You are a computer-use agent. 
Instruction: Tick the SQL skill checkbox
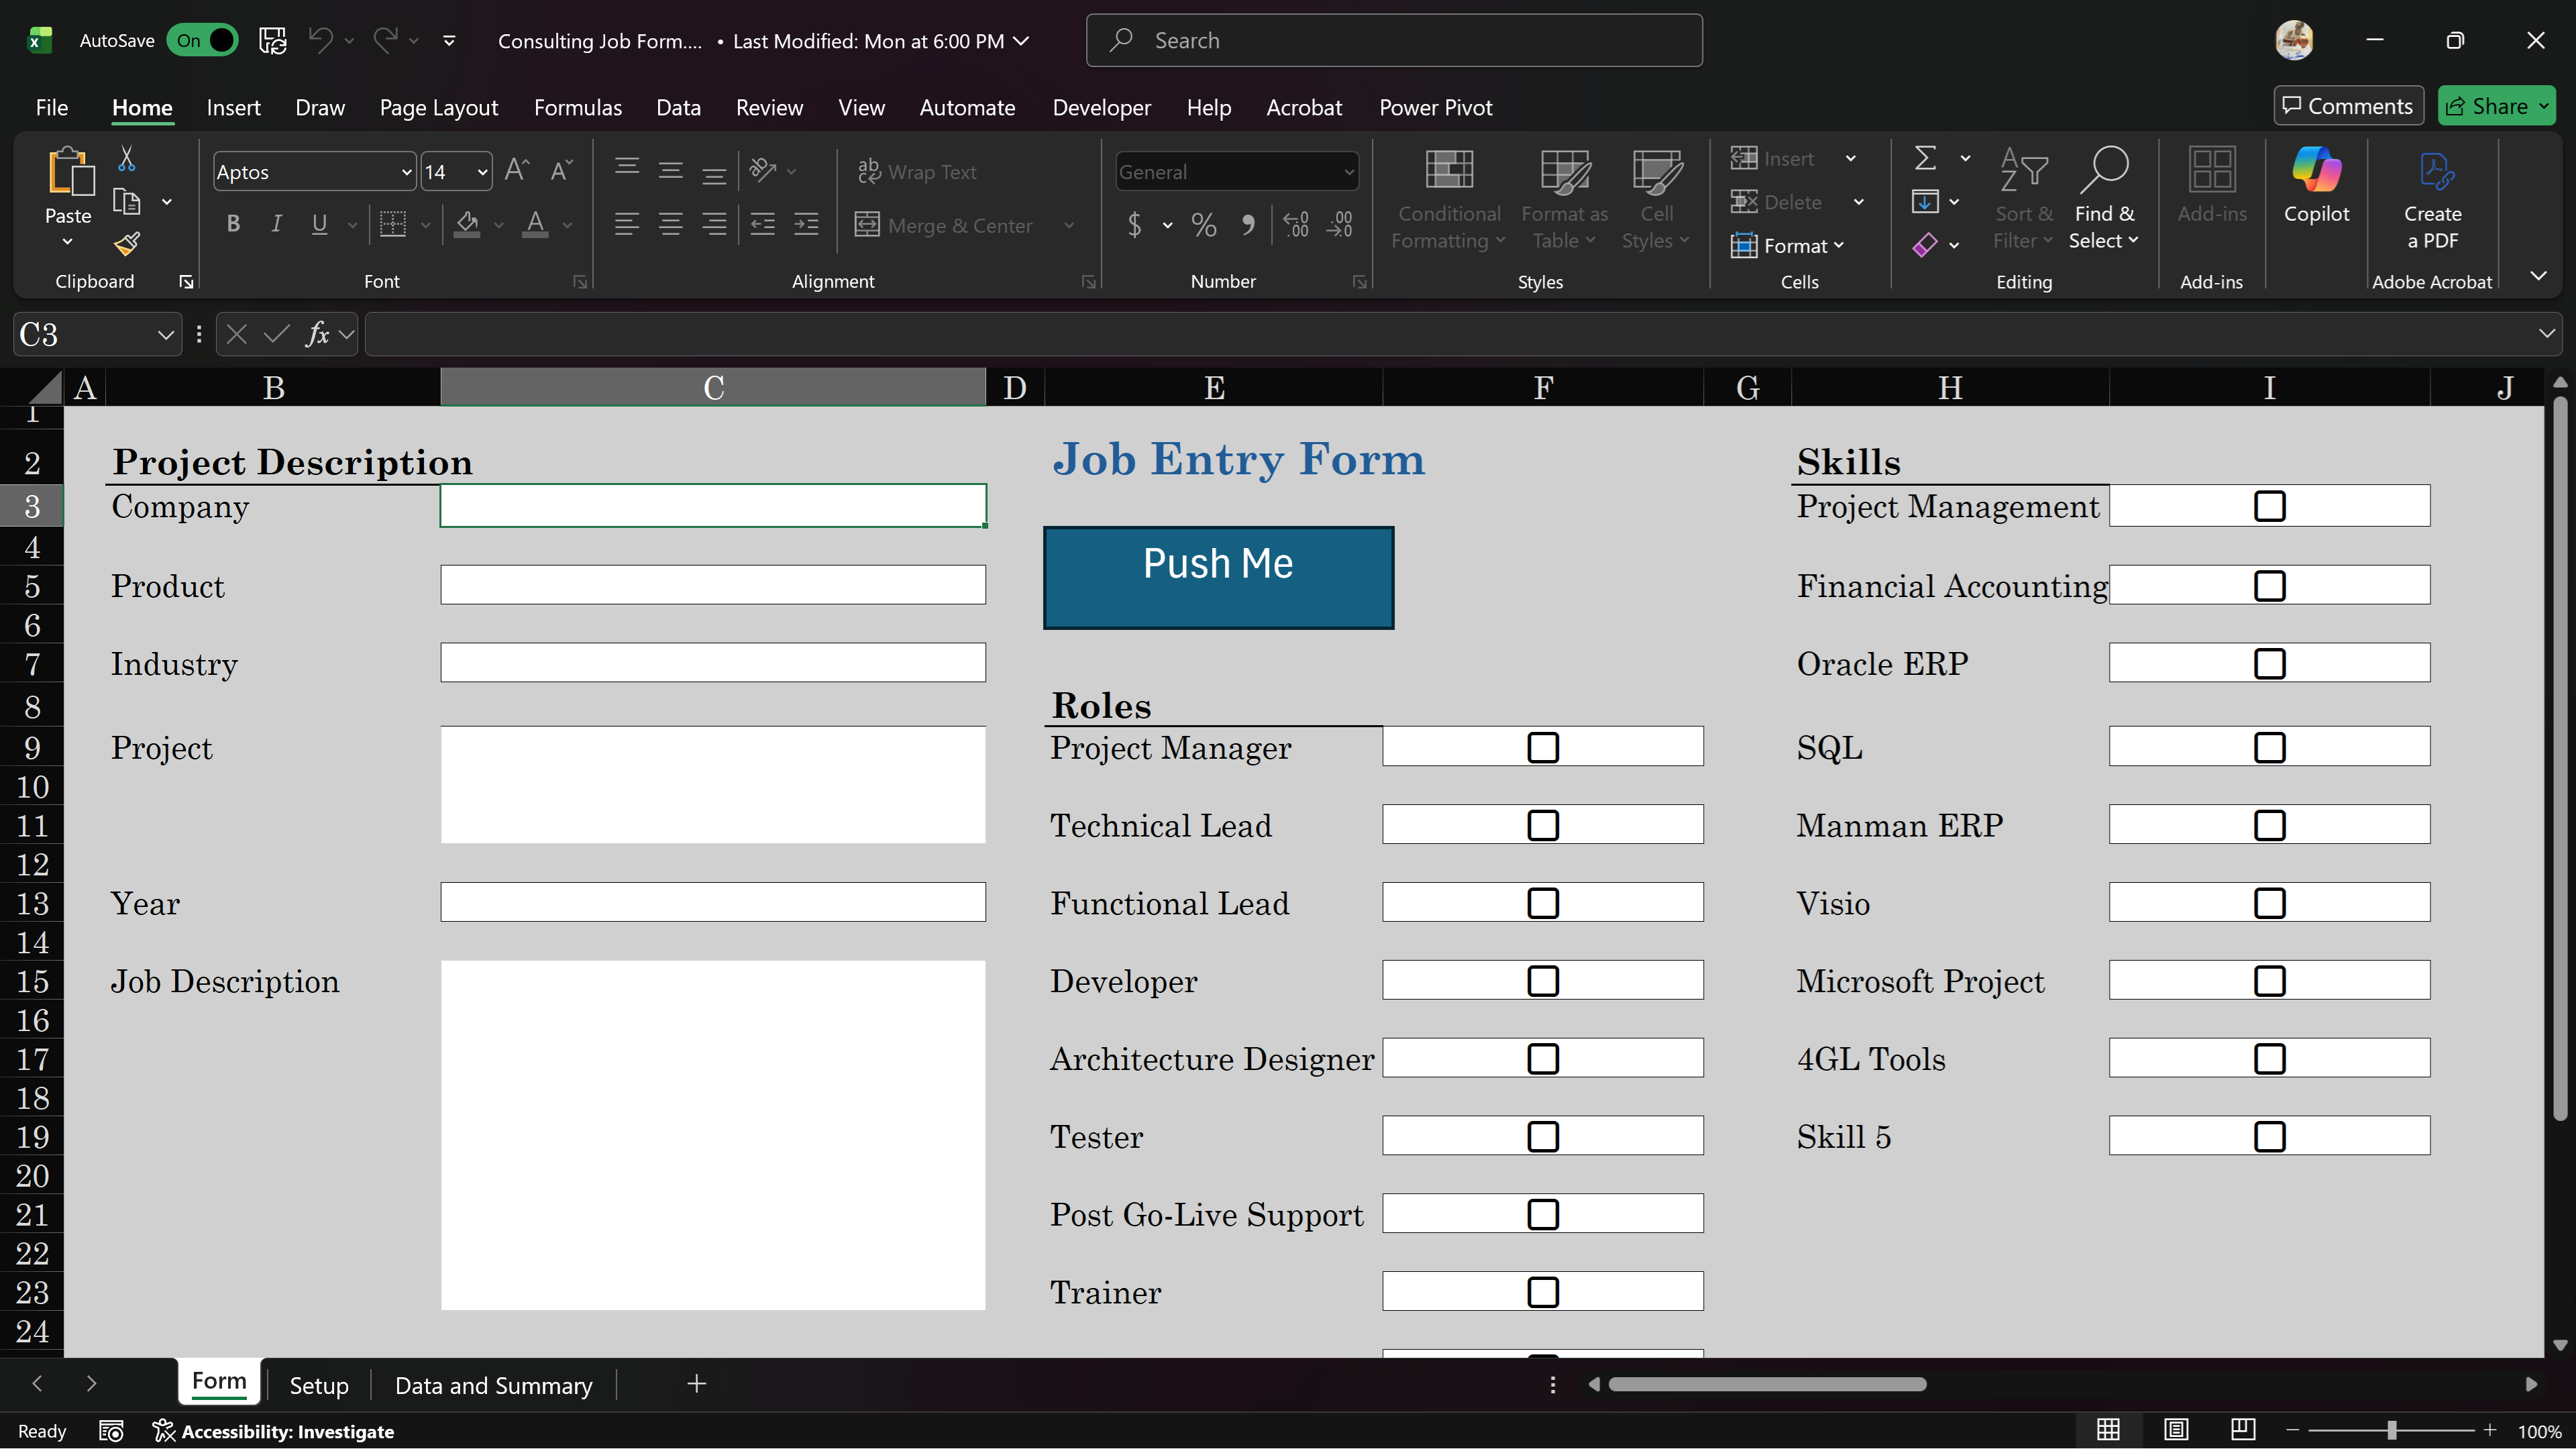[2269, 747]
